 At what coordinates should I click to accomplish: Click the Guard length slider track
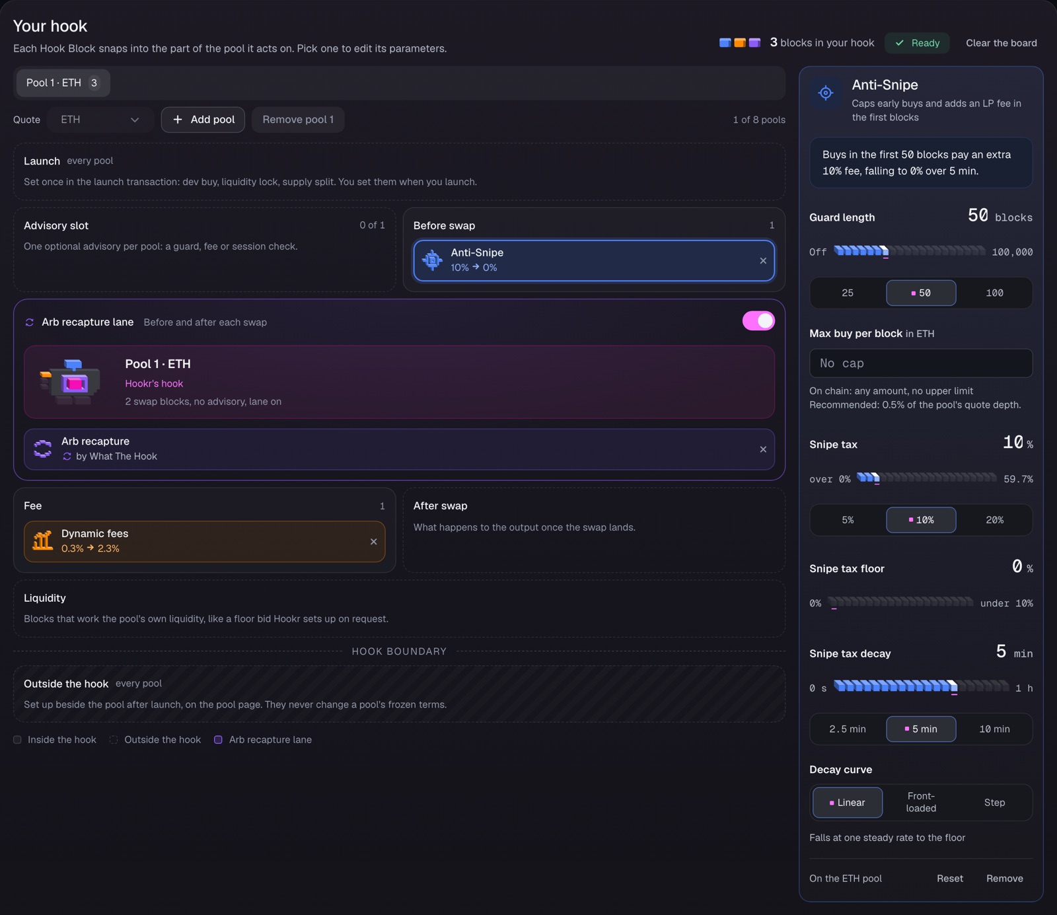(909, 251)
